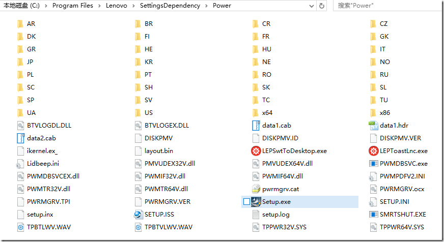Select the file named BTVLOGEX.DLL

click(166, 126)
